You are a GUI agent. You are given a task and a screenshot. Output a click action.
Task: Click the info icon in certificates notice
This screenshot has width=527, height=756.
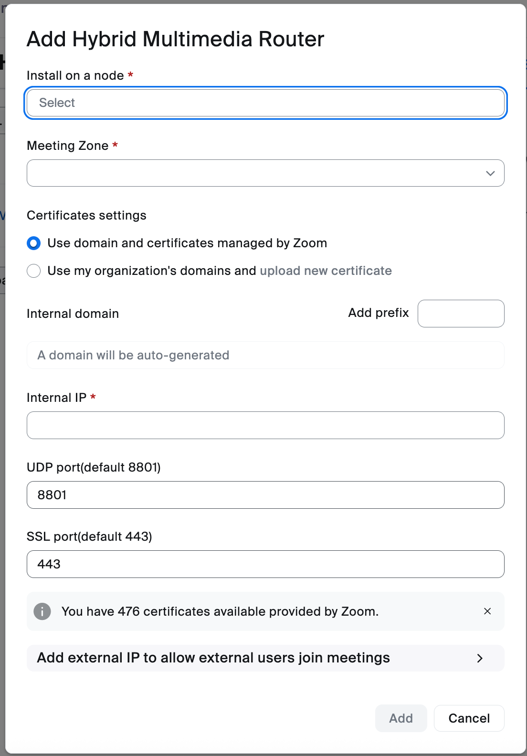(42, 611)
